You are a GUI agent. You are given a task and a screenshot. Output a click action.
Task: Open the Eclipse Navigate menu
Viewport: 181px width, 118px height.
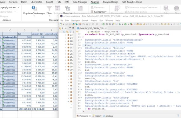tap(76, 21)
